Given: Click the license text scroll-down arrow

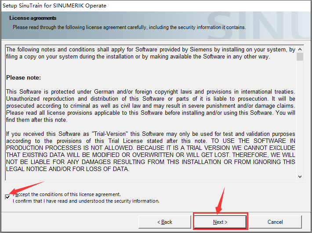Looking at the screenshot, I should [300, 176].
